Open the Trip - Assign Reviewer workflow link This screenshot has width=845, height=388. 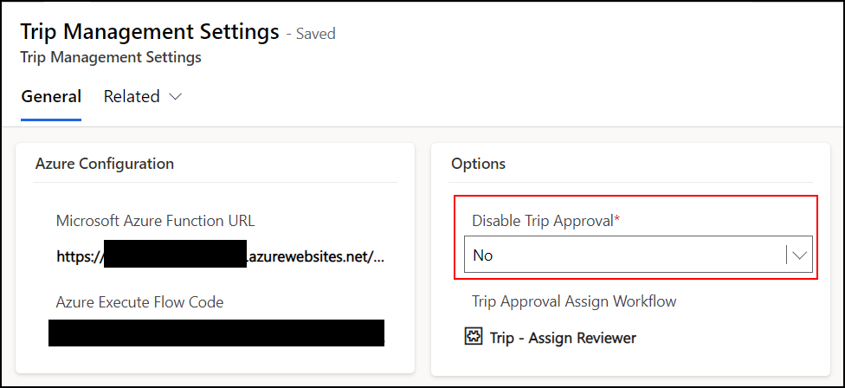pos(563,338)
